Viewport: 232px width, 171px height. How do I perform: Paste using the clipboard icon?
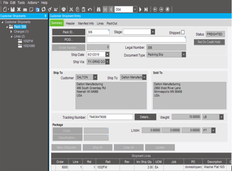pos(84,9)
